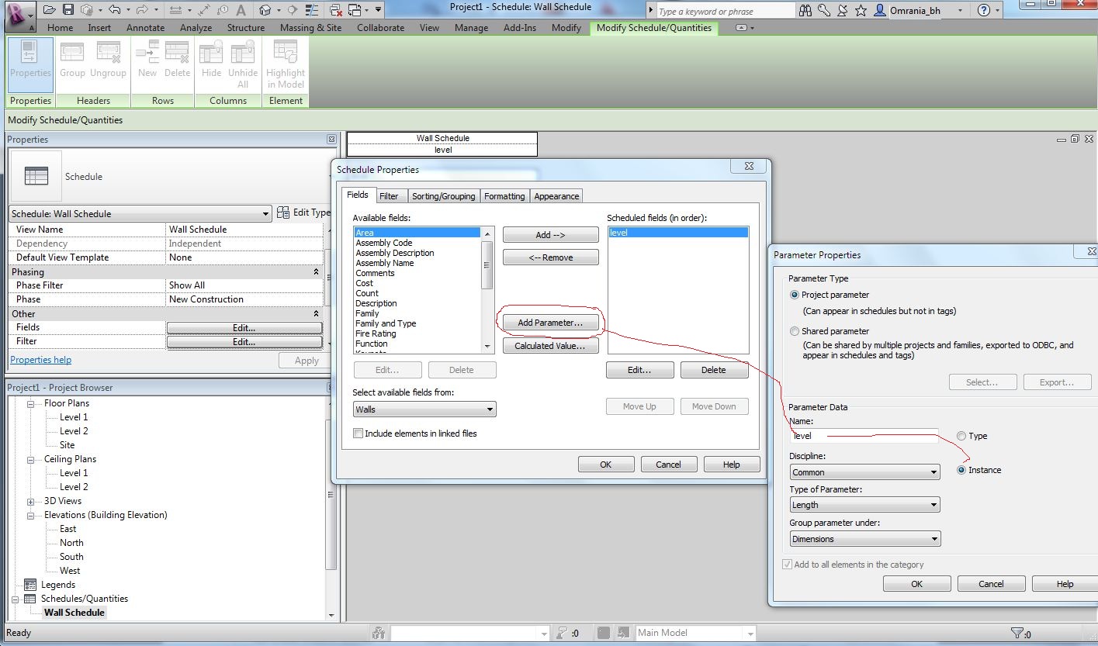Open the Annotate ribbon tab
Screen dimensions: 1098x646
click(145, 28)
